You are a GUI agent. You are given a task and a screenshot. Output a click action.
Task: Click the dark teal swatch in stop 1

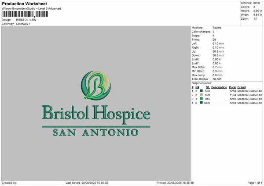click(x=201, y=91)
